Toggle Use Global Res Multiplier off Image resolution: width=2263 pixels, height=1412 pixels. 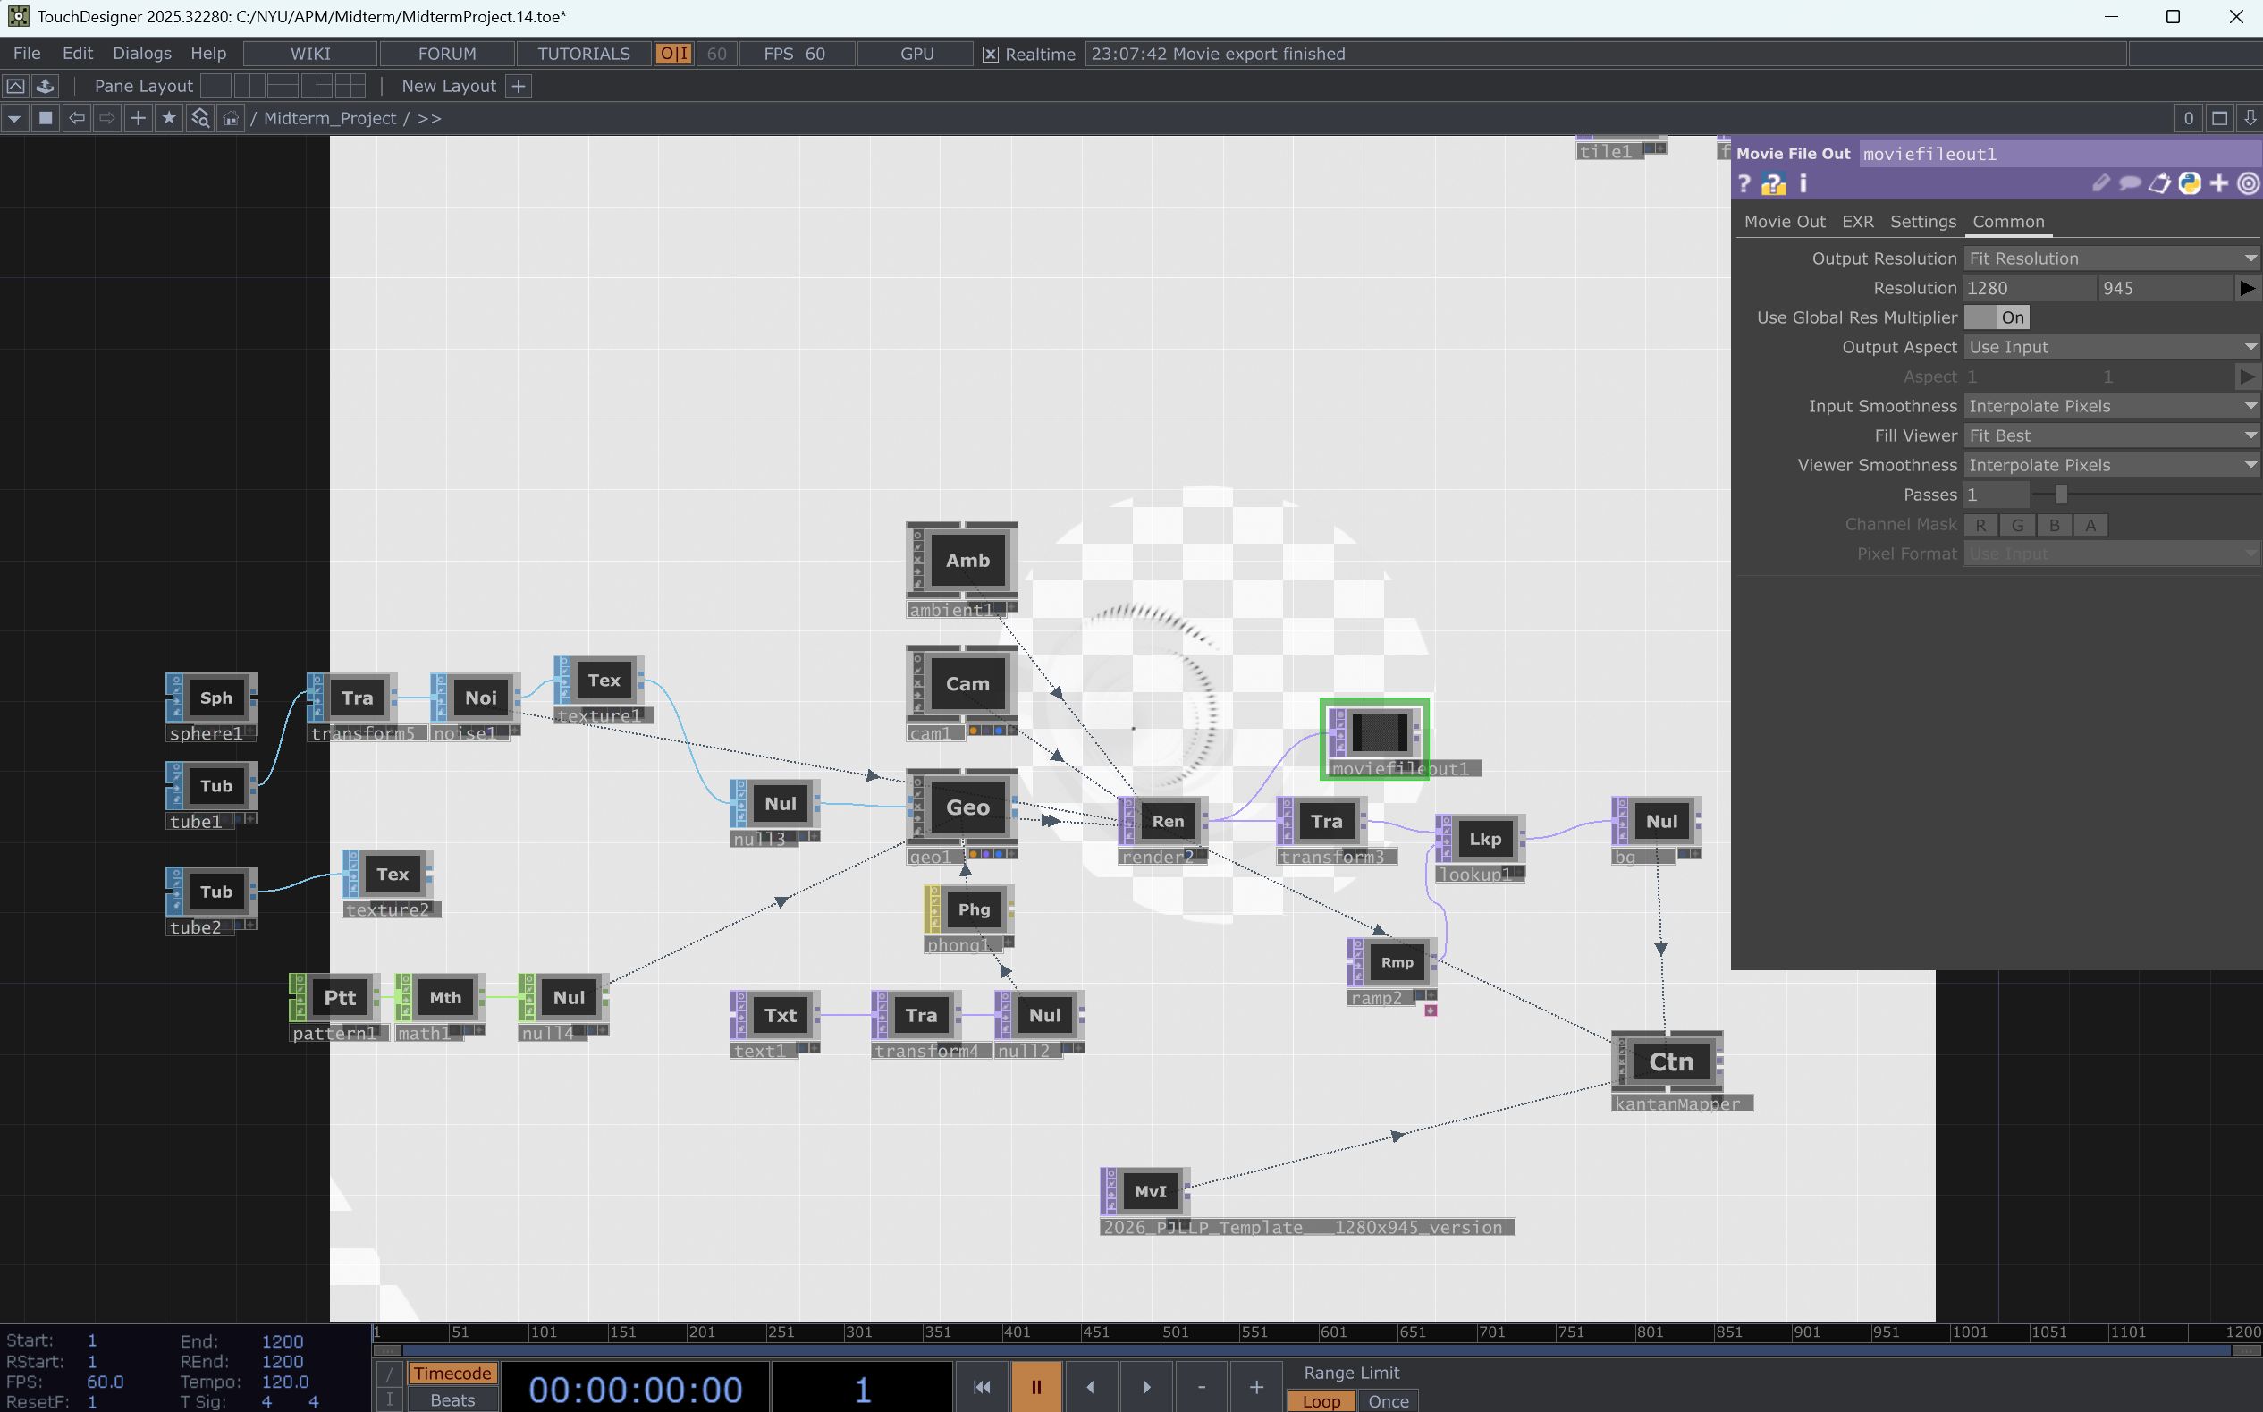pyautogui.click(x=1997, y=317)
